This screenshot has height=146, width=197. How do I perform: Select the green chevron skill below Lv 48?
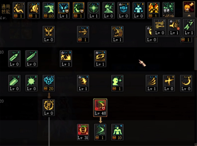pyautogui.click(x=100, y=132)
